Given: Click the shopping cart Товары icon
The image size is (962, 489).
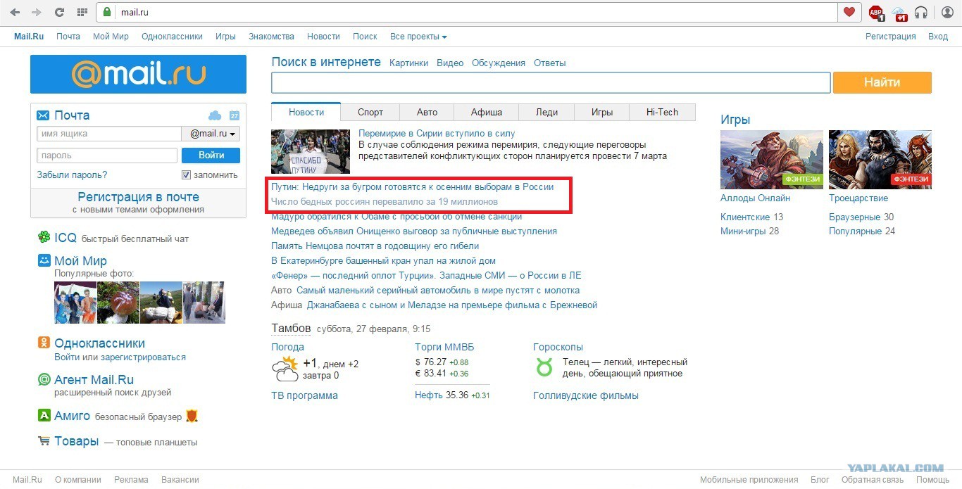Looking at the screenshot, I should [x=44, y=441].
